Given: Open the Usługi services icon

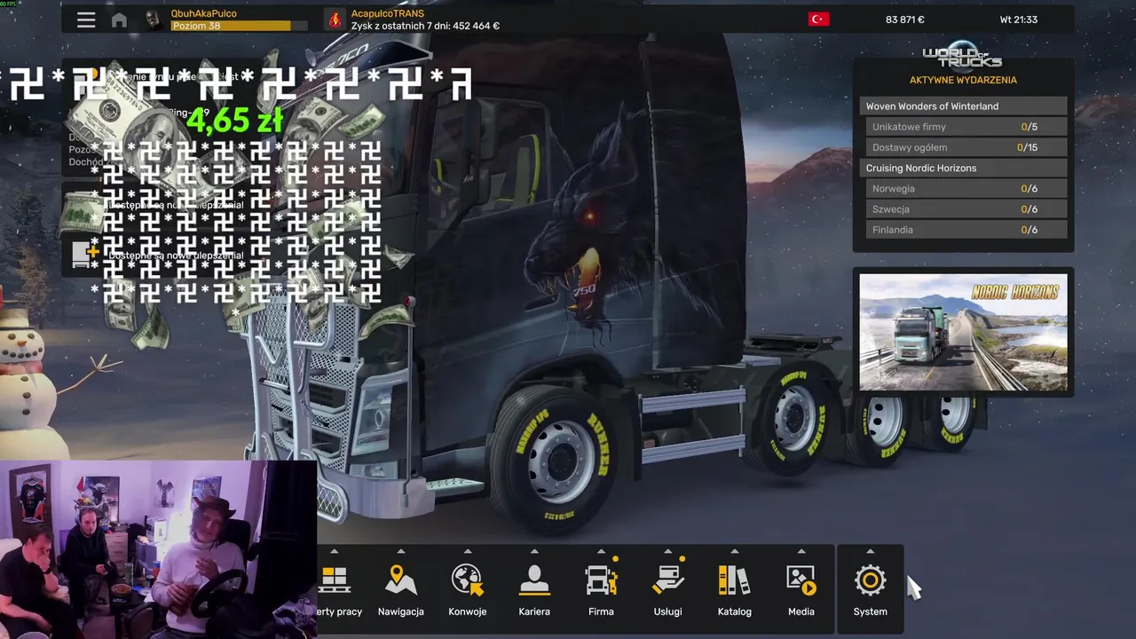Looking at the screenshot, I should pos(667,581).
